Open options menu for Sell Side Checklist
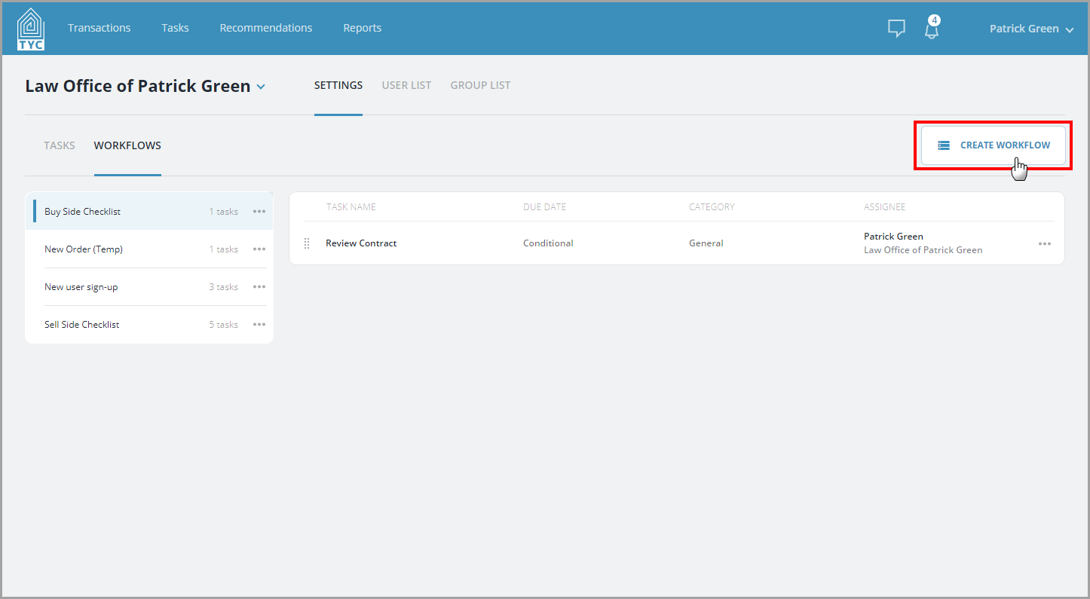Image resolution: width=1090 pixels, height=599 pixels. (x=259, y=325)
